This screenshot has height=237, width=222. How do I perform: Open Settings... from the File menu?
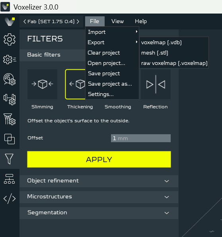(112, 94)
